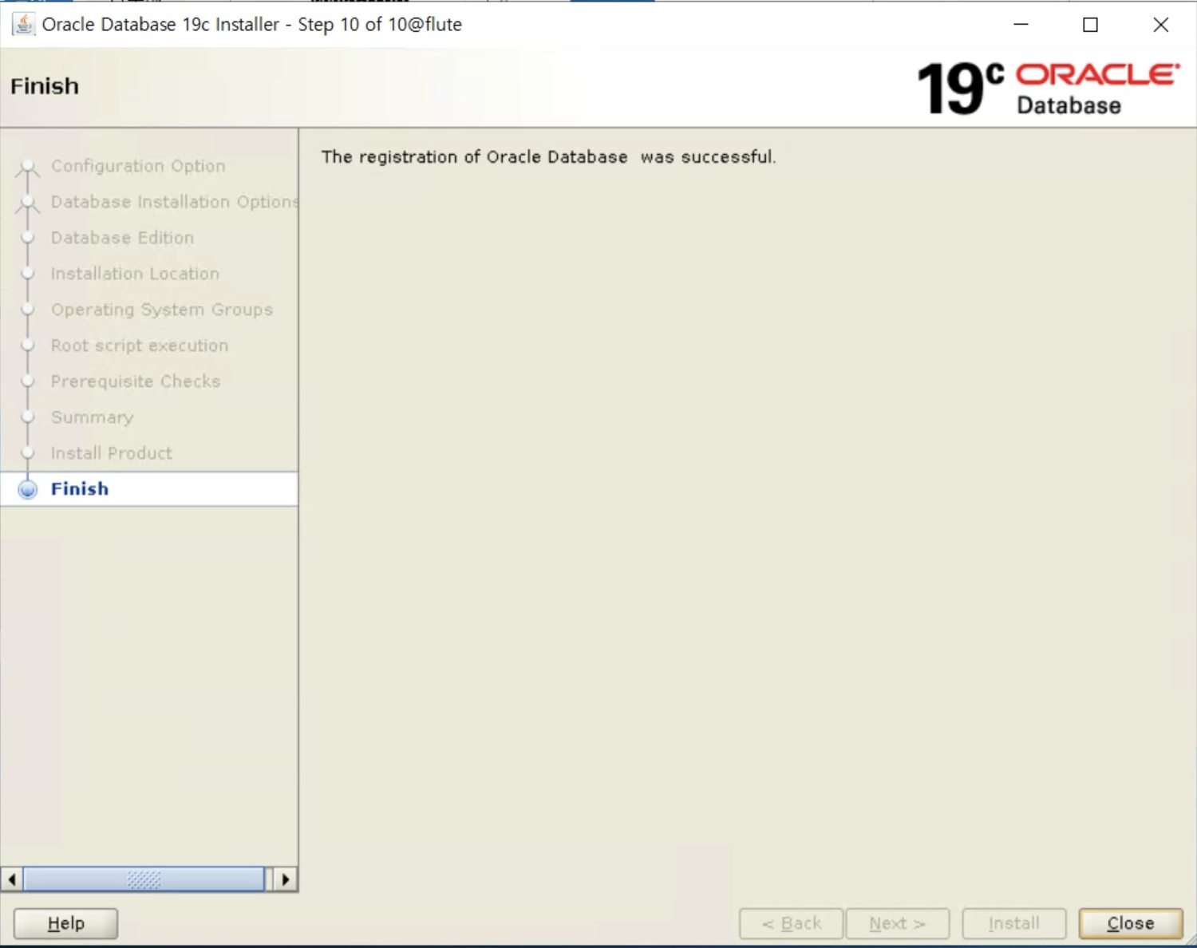Select Configuration Option step

pyautogui.click(x=138, y=166)
